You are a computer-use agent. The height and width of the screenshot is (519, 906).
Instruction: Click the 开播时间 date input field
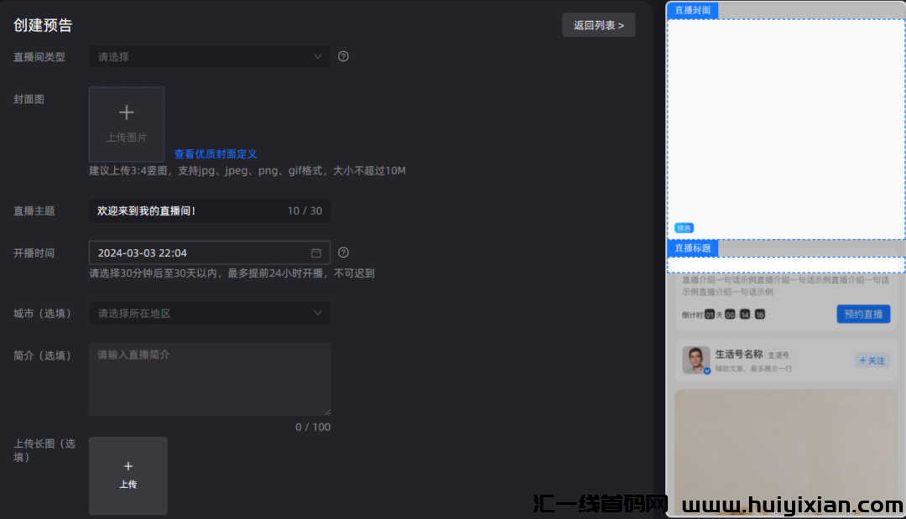[x=209, y=253]
